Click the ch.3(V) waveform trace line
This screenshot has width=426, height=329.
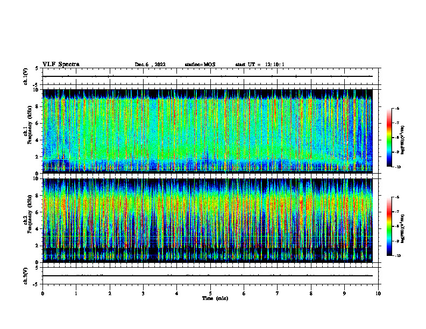pos(208,276)
